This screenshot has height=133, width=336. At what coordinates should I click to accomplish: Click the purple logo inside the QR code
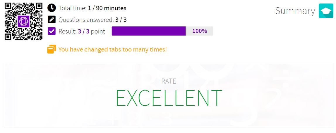click(x=24, y=21)
